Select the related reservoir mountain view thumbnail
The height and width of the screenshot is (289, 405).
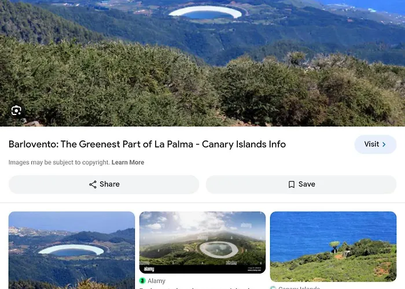pos(72,250)
